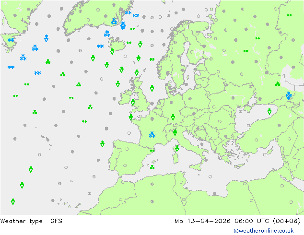Image resolution: width=304 pixels, height=235 pixels.
Task: Select the green three-dot symbol near Kazakhstan border
Action: point(278,84)
